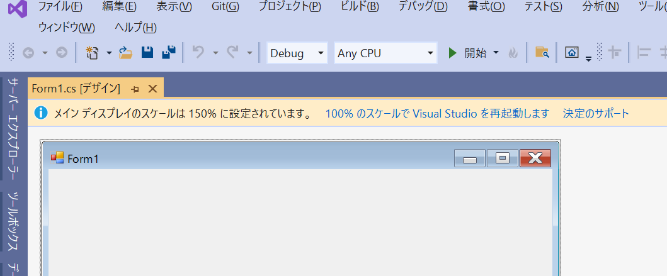The width and height of the screenshot is (667, 276).
Task: Click the restart at 100% scale link
Action: pos(437,114)
